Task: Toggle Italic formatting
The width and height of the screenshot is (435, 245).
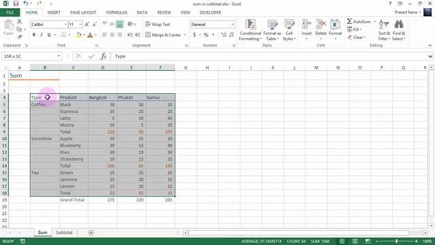Action: coord(41,35)
